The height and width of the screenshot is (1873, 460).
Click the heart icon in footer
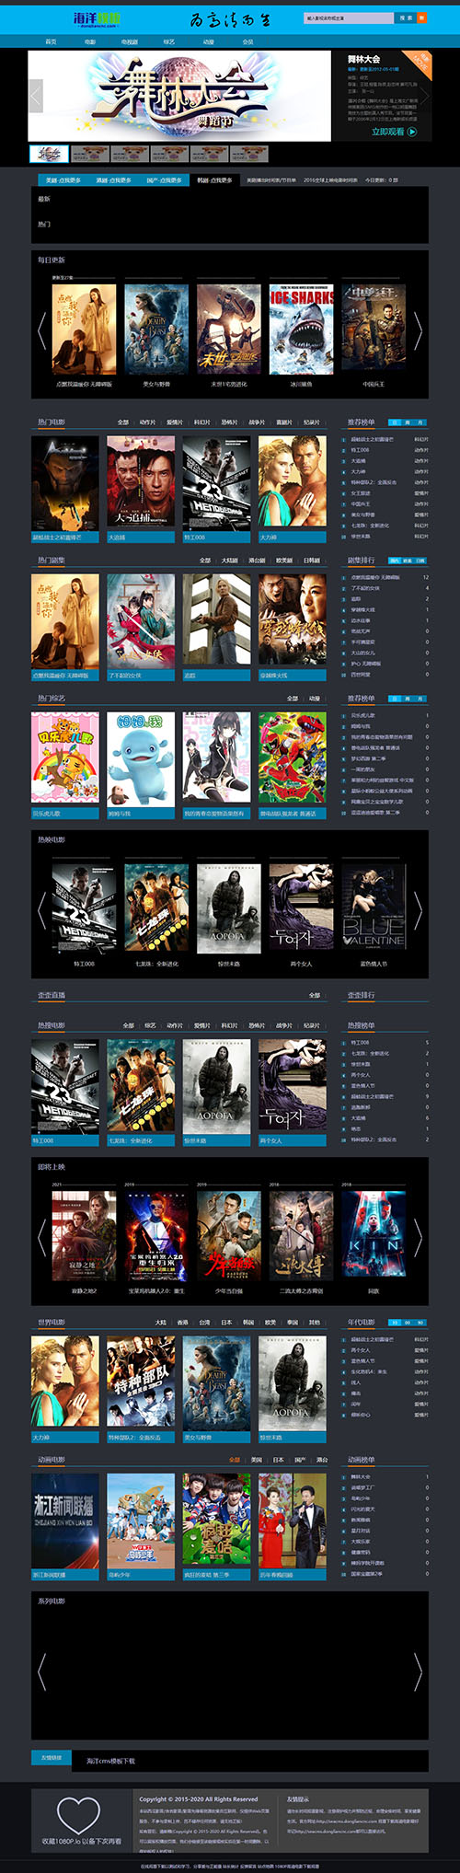point(78,1814)
